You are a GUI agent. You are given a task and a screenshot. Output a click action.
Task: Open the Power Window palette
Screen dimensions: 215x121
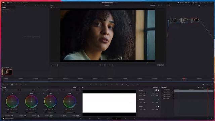point(106,84)
